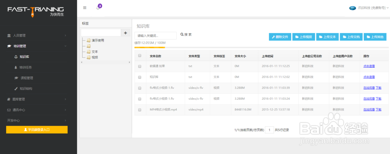This screenshot has height=154, width=390.
Task: Check the box for MP4格式小视频.mp4 row
Action: coord(140,110)
